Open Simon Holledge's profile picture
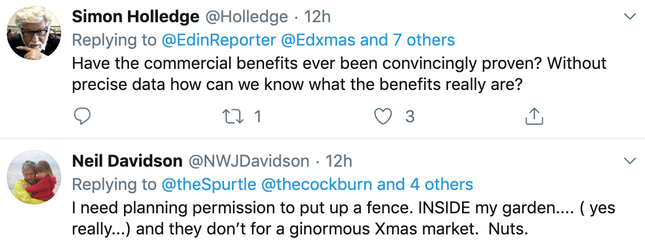 tap(34, 33)
